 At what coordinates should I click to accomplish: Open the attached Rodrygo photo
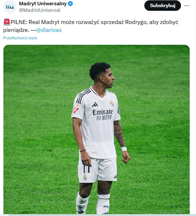tap(97, 129)
